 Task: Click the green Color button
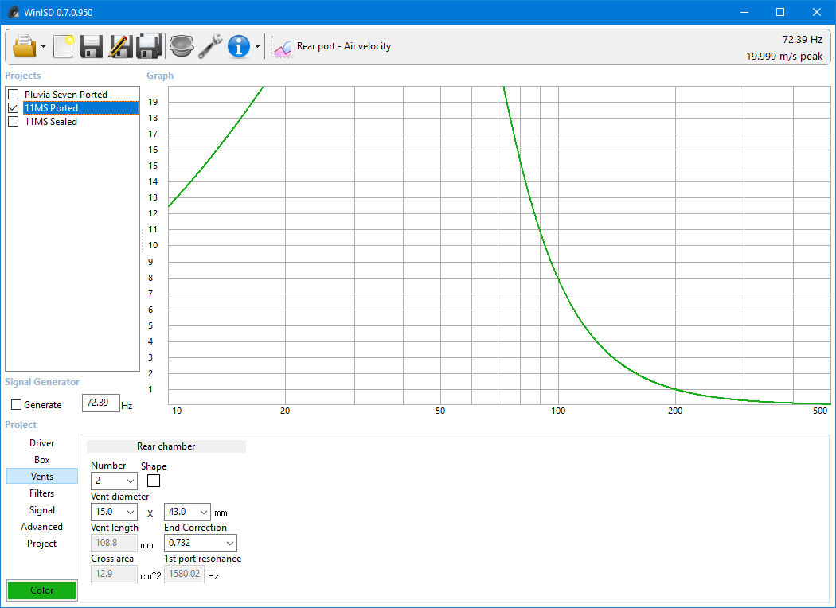[42, 590]
